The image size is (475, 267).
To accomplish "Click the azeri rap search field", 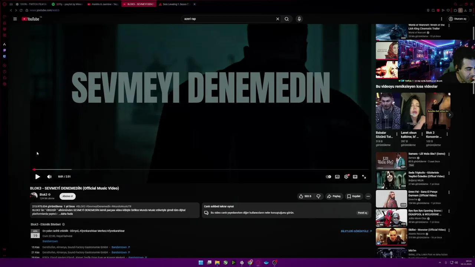I will [228, 19].
